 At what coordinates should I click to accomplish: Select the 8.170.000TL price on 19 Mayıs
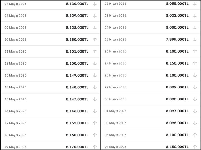point(77,147)
